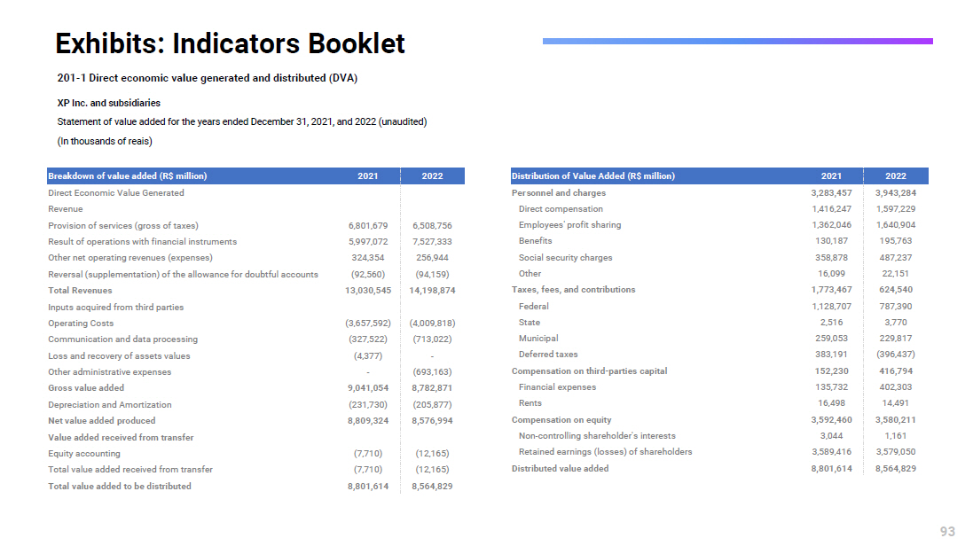Click the 'Total Revenues' row label
The image size is (973, 546).
point(80,291)
